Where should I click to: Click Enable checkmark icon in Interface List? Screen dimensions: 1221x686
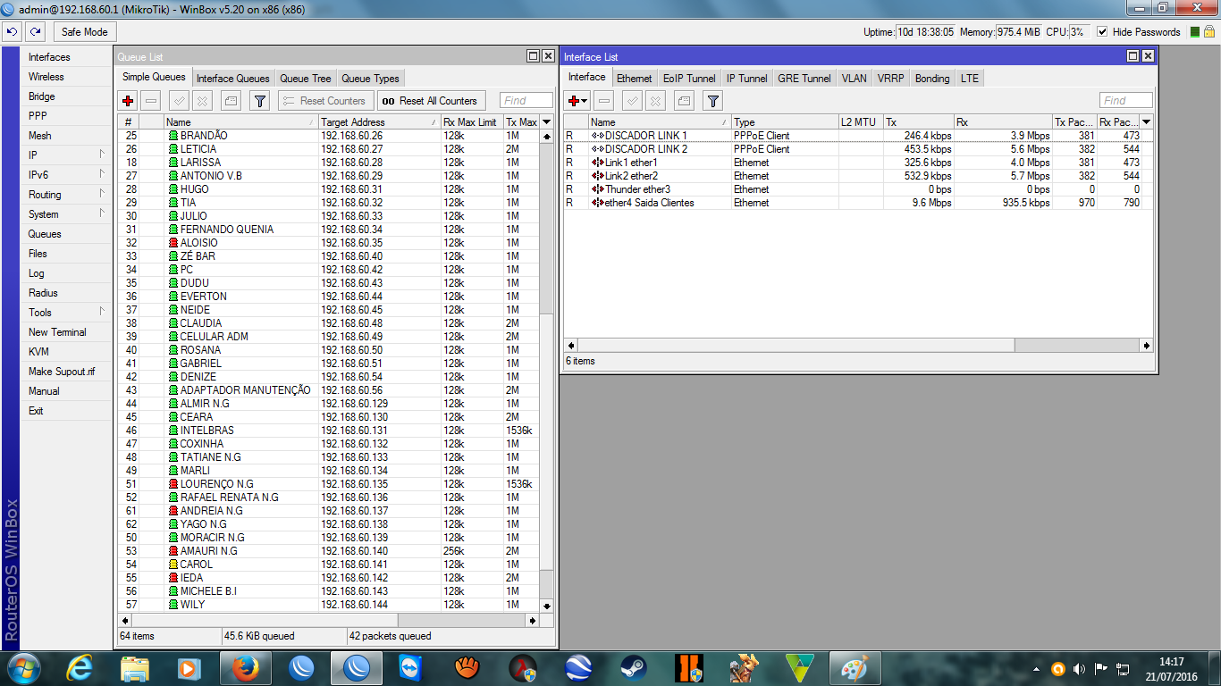click(x=633, y=101)
